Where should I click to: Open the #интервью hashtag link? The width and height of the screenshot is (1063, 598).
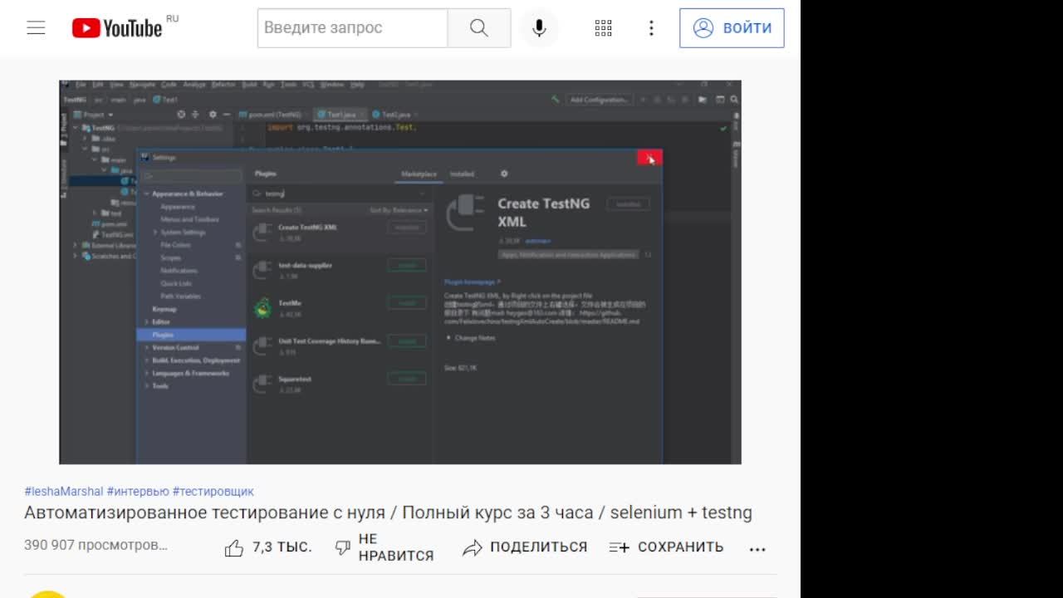(138, 491)
